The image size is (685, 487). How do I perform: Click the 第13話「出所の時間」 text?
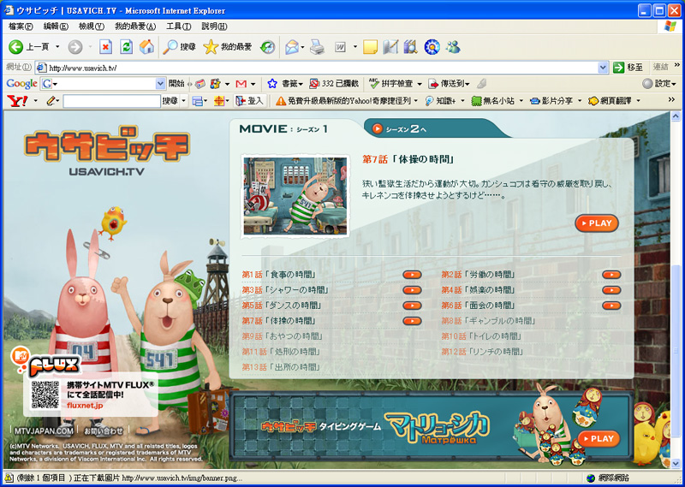[281, 367]
